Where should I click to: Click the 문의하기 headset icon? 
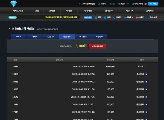click(x=148, y=18)
